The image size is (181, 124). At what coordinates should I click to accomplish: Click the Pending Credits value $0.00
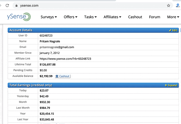(43, 70)
